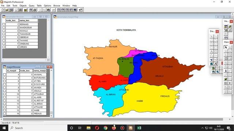Tick the HABIB row checkbox in masjid Browser

pos(4,110)
